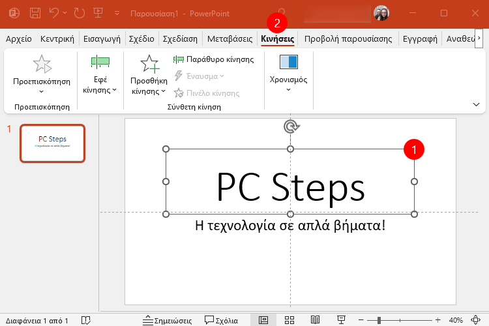Switch to the Εισαγωγή tab
This screenshot has width=489, height=326.
(x=102, y=39)
